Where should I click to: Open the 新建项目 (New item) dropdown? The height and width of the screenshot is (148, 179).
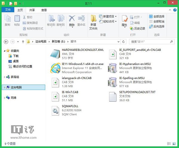[x=109, y=16]
